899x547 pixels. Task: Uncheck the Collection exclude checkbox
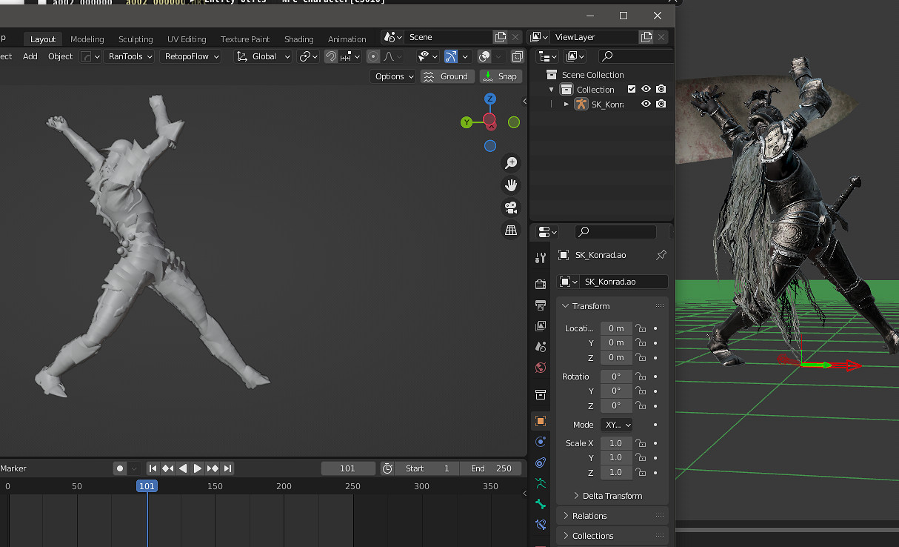point(632,89)
